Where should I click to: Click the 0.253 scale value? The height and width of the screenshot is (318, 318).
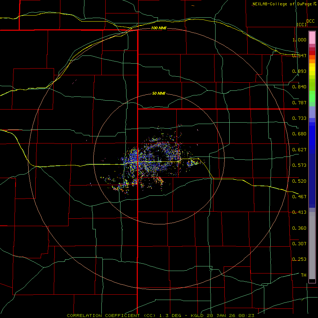pos(299,259)
